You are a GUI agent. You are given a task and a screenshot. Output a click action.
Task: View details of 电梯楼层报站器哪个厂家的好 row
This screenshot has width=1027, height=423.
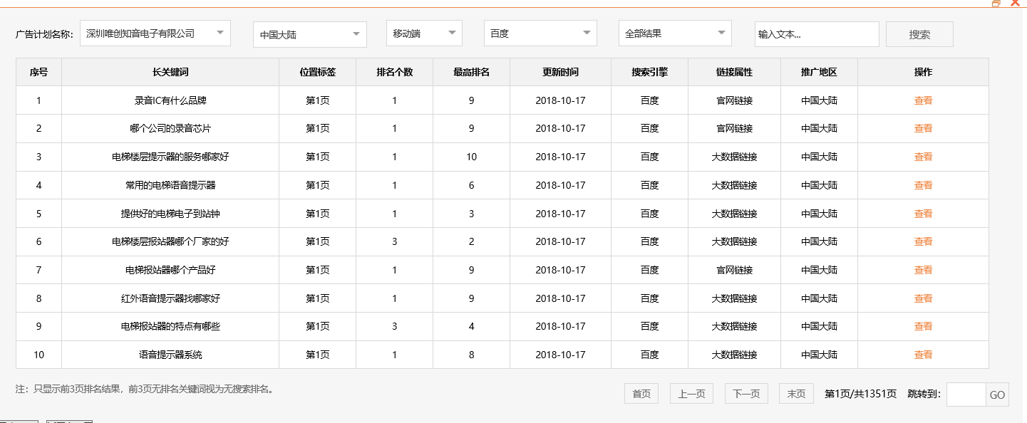(923, 242)
